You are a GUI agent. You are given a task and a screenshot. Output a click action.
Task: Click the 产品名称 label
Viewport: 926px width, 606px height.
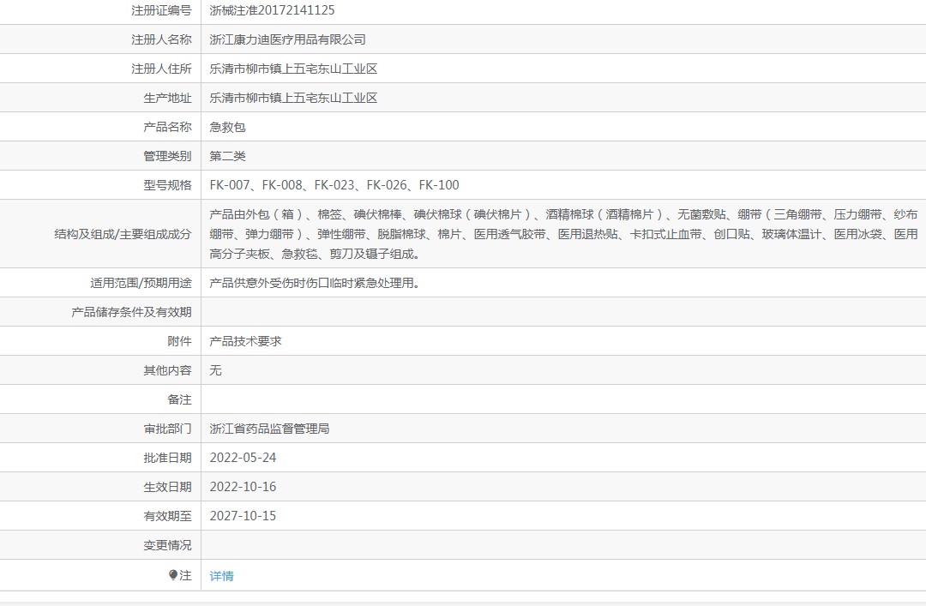[x=167, y=127]
